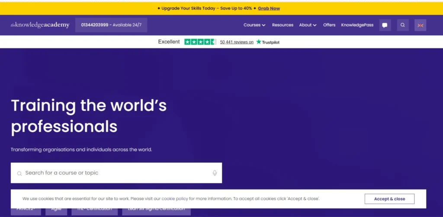
Task: Click the Grab Now link in banner
Action: 269,9
